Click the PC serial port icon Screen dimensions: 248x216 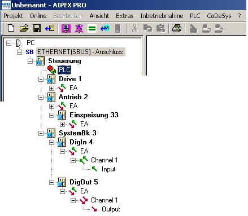(x=18, y=43)
